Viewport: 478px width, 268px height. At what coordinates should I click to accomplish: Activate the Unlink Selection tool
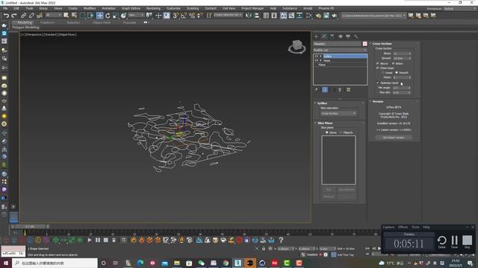click(31, 15)
